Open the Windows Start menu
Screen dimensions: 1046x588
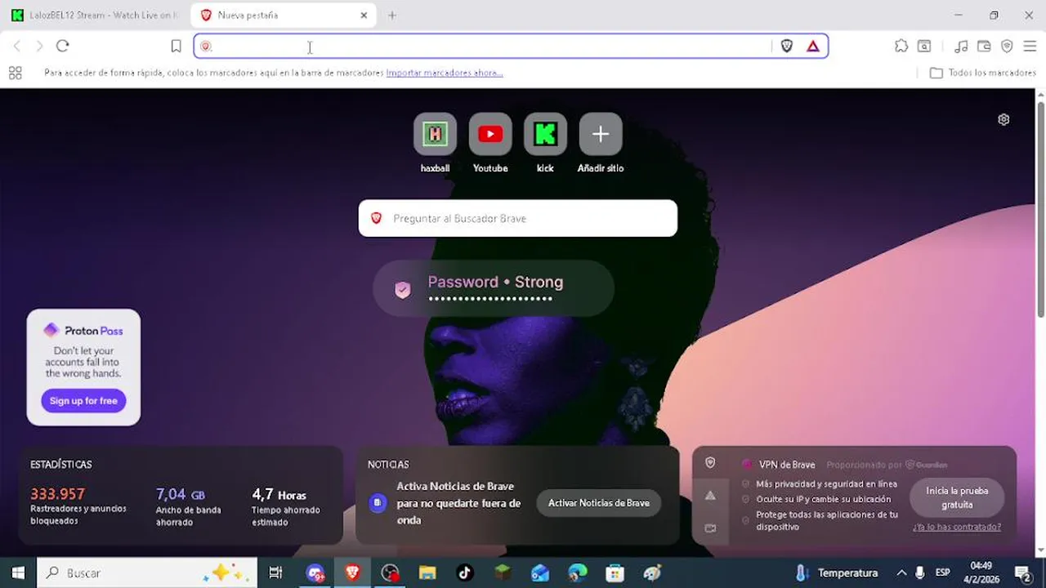pyautogui.click(x=18, y=572)
